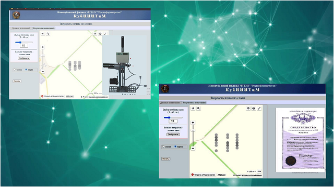Expand the certificate window map to fullscreen

tap(259, 109)
